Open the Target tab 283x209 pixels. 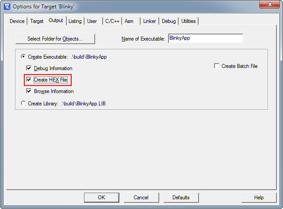(x=37, y=21)
